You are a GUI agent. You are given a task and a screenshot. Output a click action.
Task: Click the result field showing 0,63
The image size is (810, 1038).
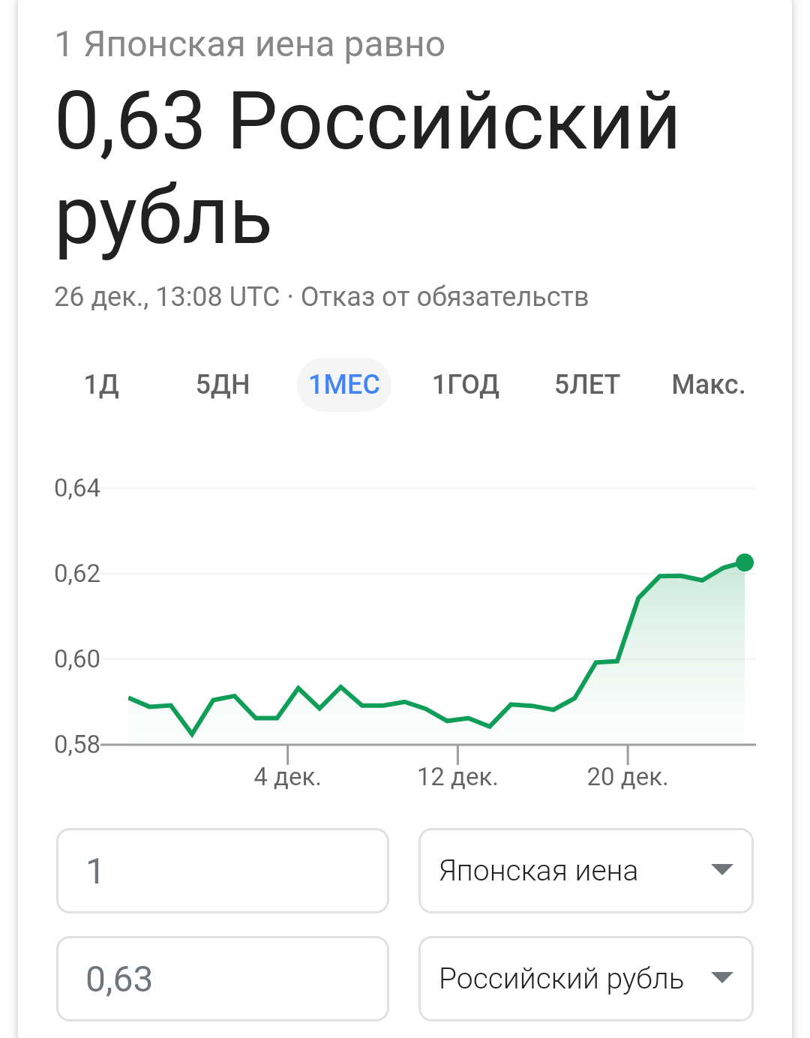coord(223,979)
